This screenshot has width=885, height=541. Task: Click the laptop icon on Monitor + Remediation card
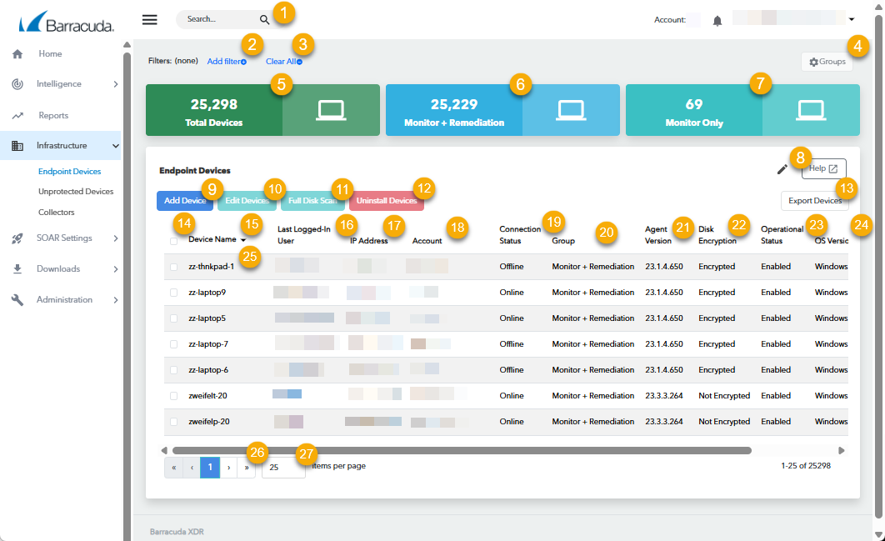pos(571,110)
